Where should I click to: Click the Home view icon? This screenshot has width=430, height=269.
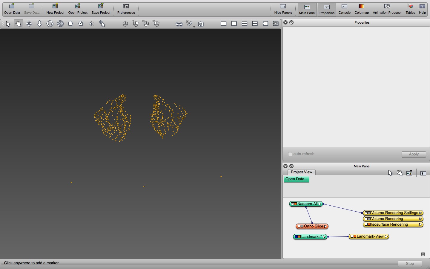(70, 24)
